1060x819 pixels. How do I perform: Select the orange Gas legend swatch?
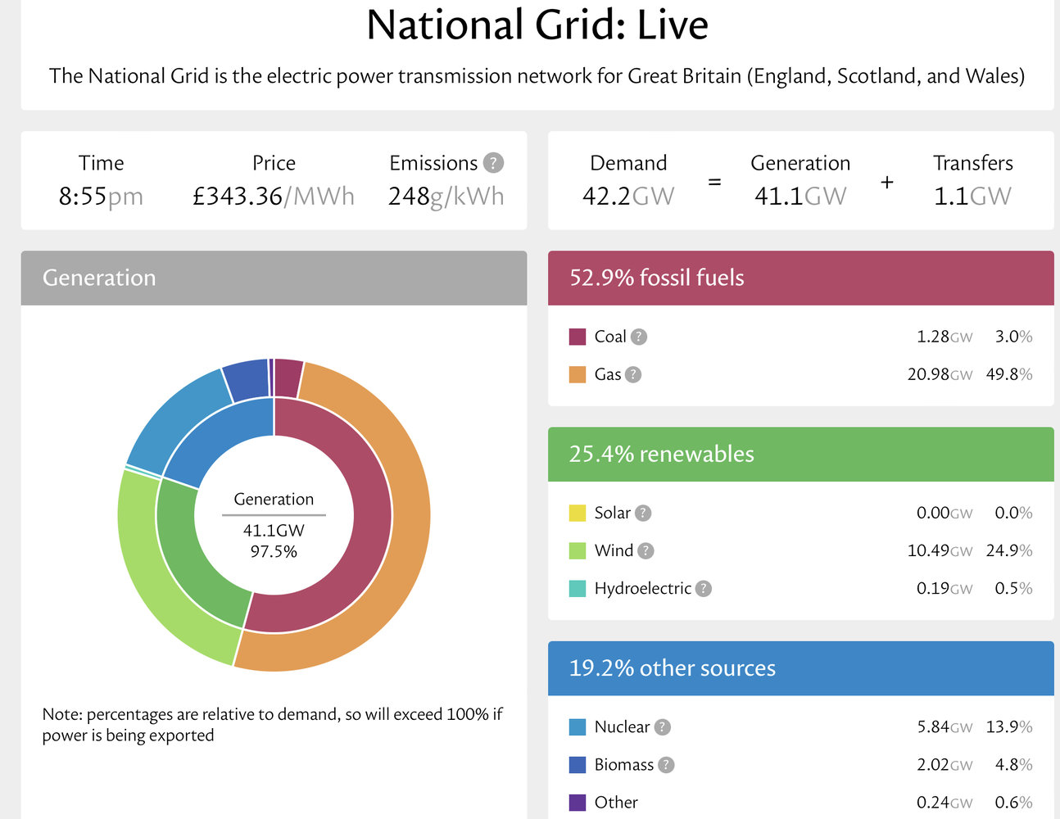tap(578, 374)
